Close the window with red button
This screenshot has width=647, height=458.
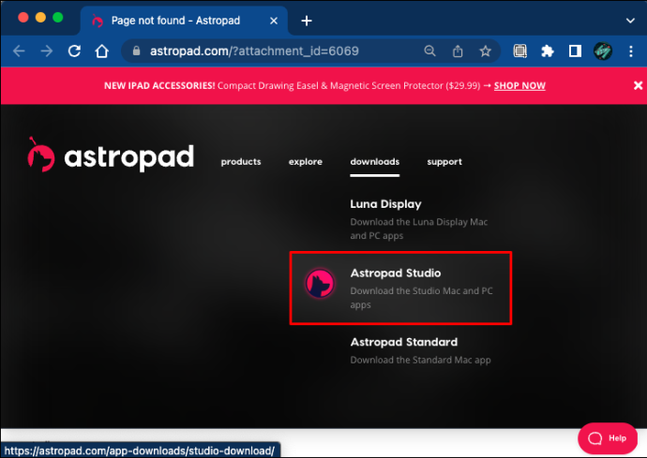coord(23,17)
